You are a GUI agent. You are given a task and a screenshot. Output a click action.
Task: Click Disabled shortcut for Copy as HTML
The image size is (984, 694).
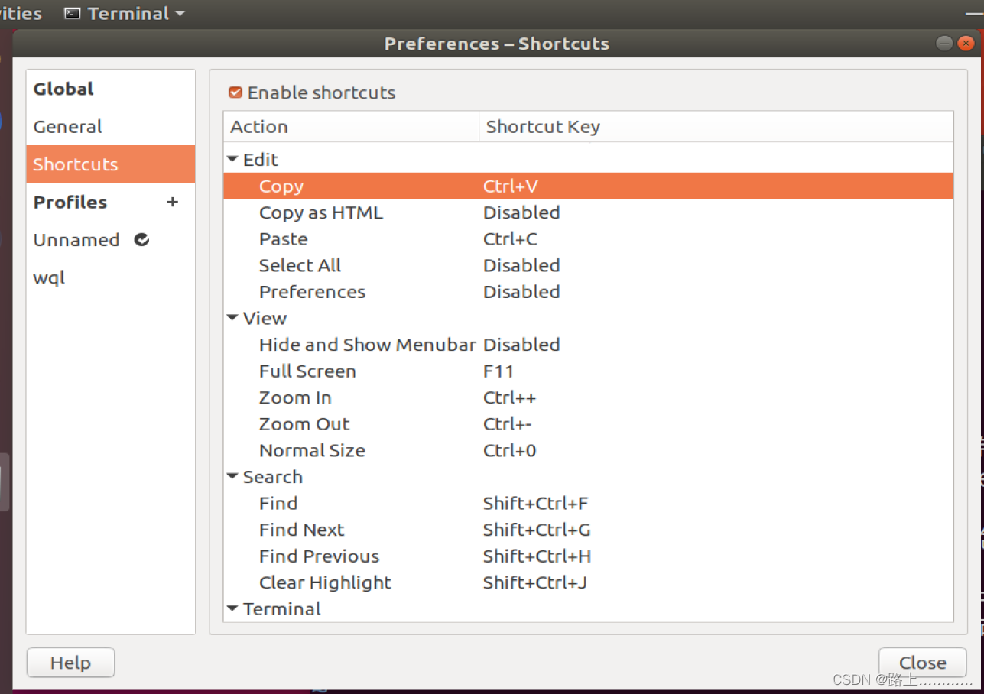pyautogui.click(x=521, y=212)
